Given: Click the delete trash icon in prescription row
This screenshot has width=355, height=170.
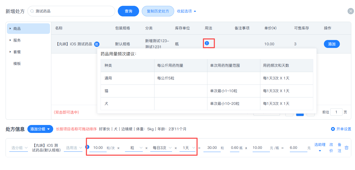Looking at the screenshot, I should [x=346, y=148].
